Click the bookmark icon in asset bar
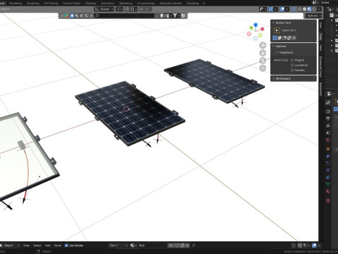 (x=162, y=16)
